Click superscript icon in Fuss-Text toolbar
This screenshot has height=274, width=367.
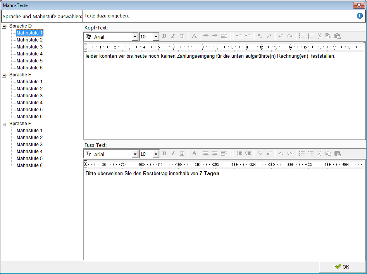coord(269,154)
